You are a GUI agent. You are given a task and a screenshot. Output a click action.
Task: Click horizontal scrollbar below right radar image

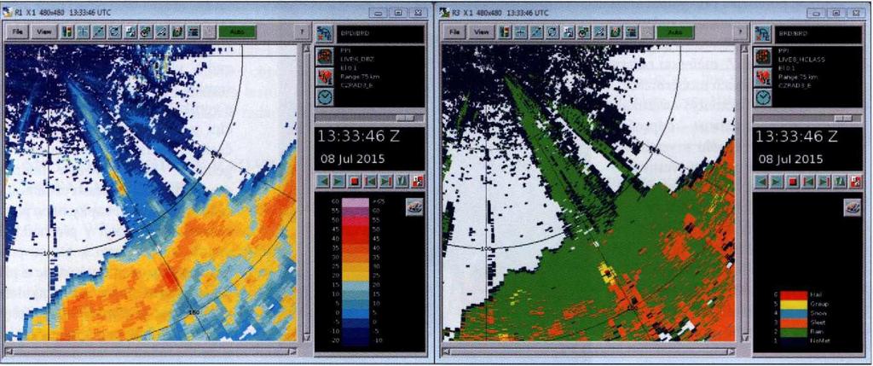coord(589,351)
